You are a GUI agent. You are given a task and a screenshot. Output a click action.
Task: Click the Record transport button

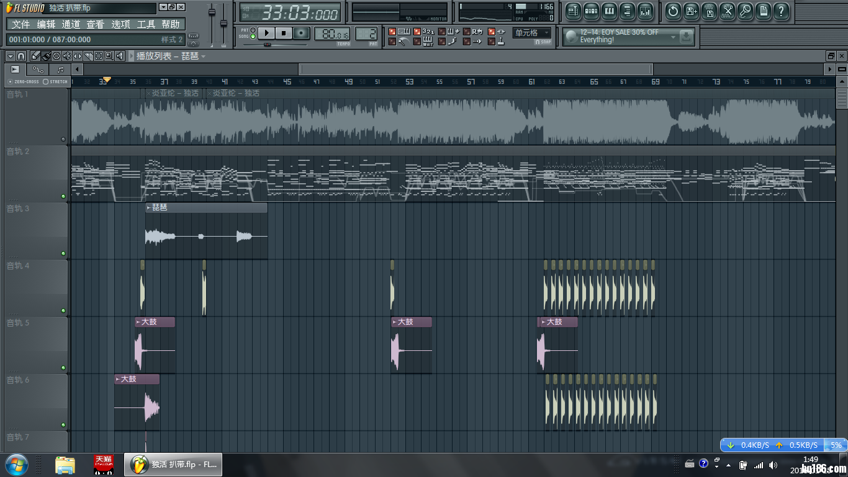pos(302,33)
